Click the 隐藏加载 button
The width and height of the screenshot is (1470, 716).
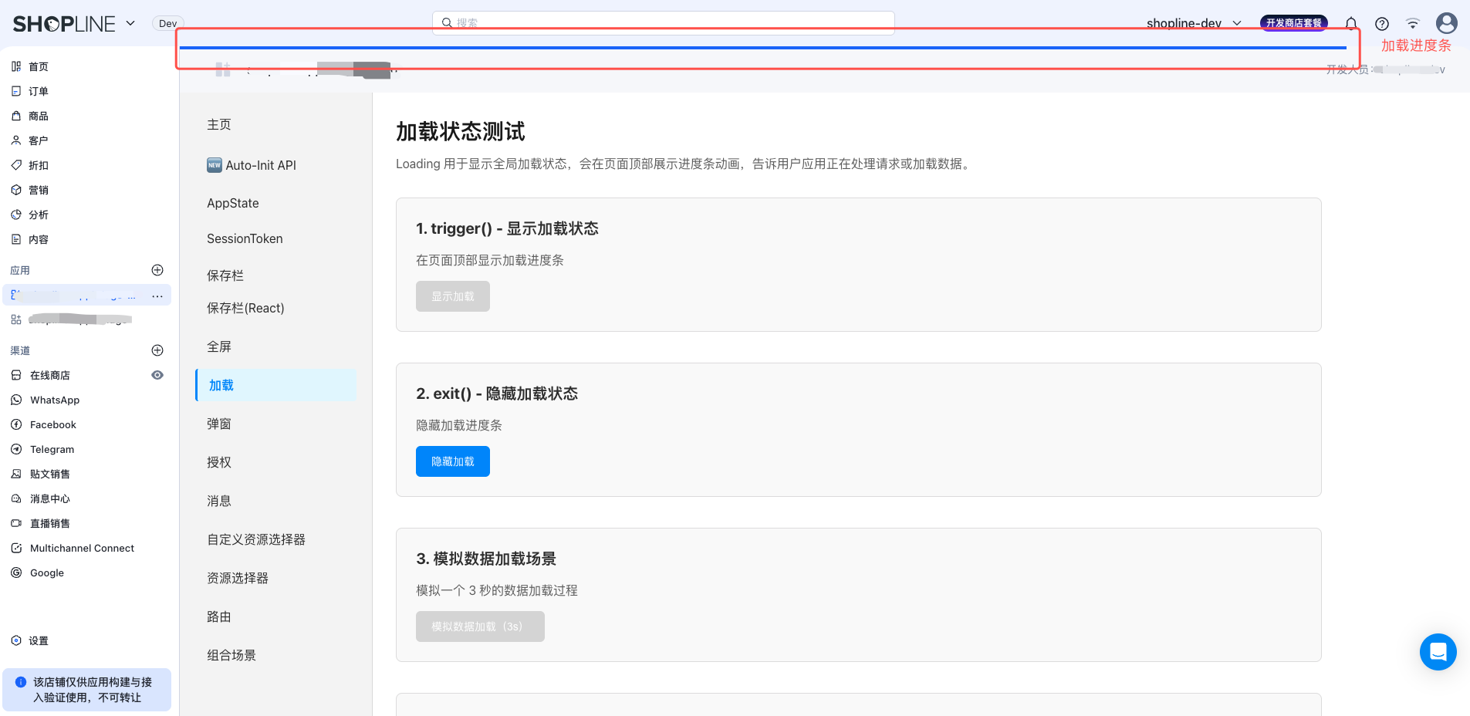tap(452, 461)
